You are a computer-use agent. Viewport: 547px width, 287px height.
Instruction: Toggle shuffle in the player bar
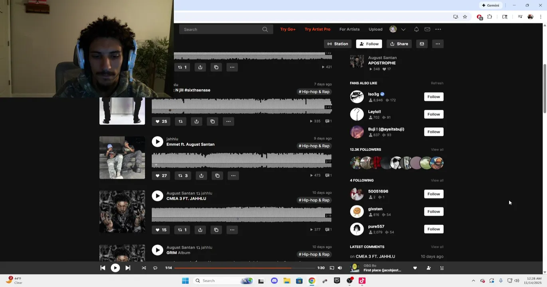(x=144, y=268)
